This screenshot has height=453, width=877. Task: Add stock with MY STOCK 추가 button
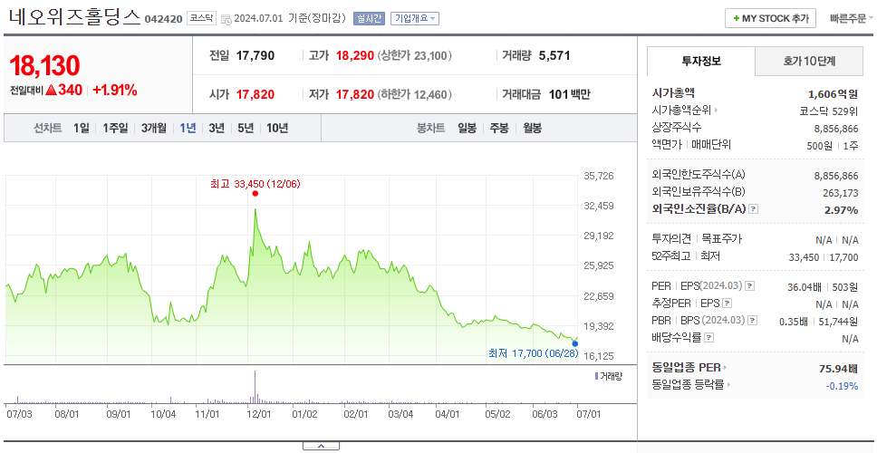coord(770,18)
